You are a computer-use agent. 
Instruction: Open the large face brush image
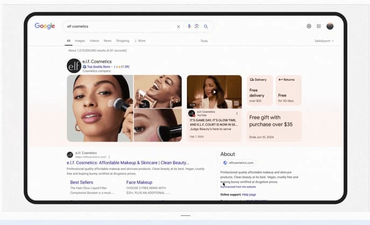click(x=100, y=108)
